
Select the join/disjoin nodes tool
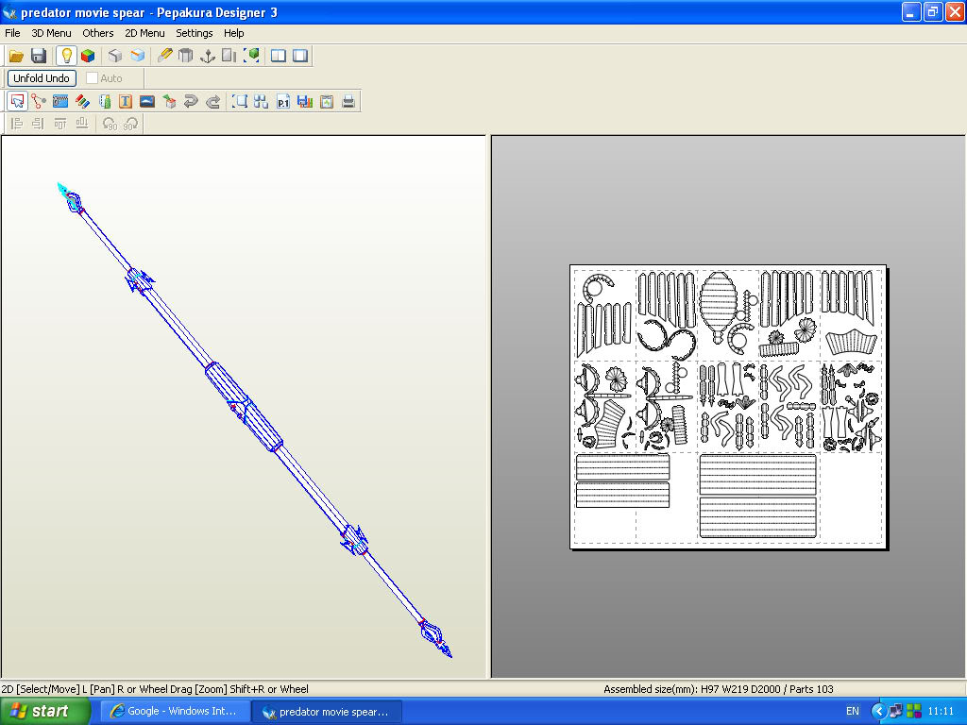pos(39,102)
